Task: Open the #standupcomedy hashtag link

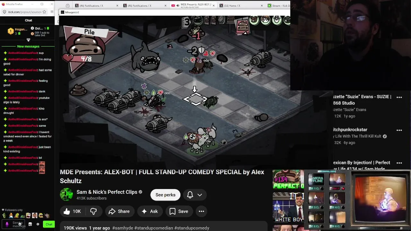Action: (192, 228)
